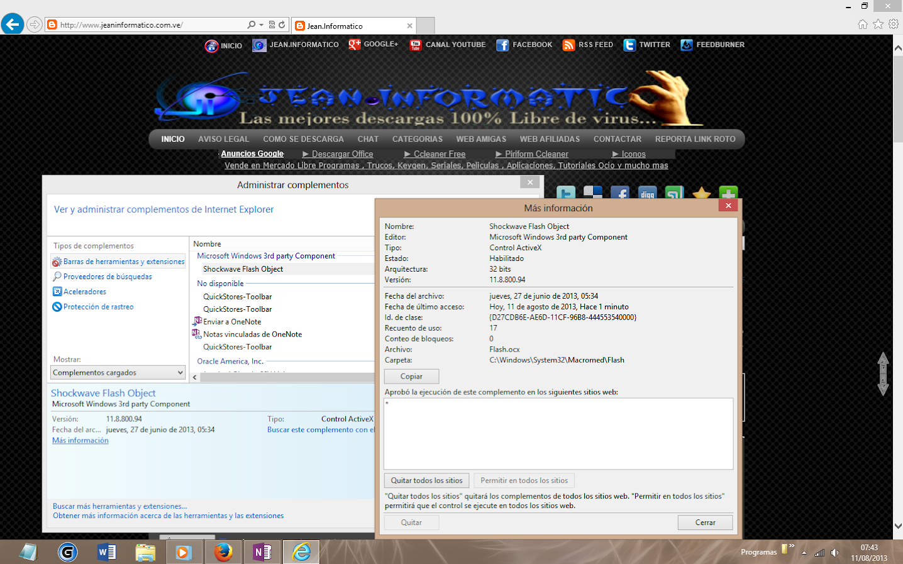Click the JEAN.INFORMATICO logo icon link
Viewport: 903px width, 564px height.
tap(259, 45)
